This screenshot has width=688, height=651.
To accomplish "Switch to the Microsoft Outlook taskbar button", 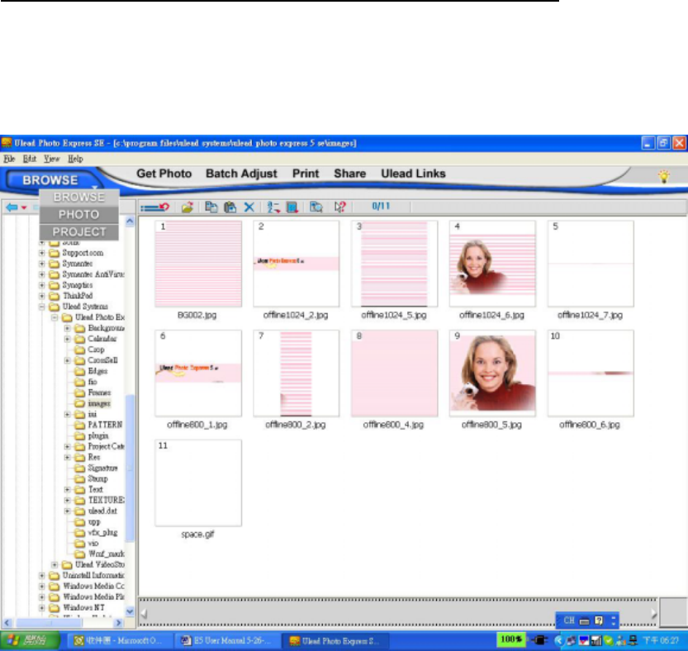I will (118, 641).
